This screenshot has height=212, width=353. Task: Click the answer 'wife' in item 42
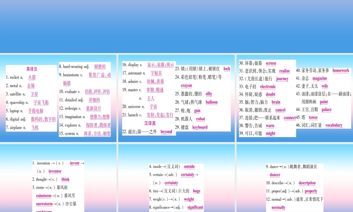[325, 86]
